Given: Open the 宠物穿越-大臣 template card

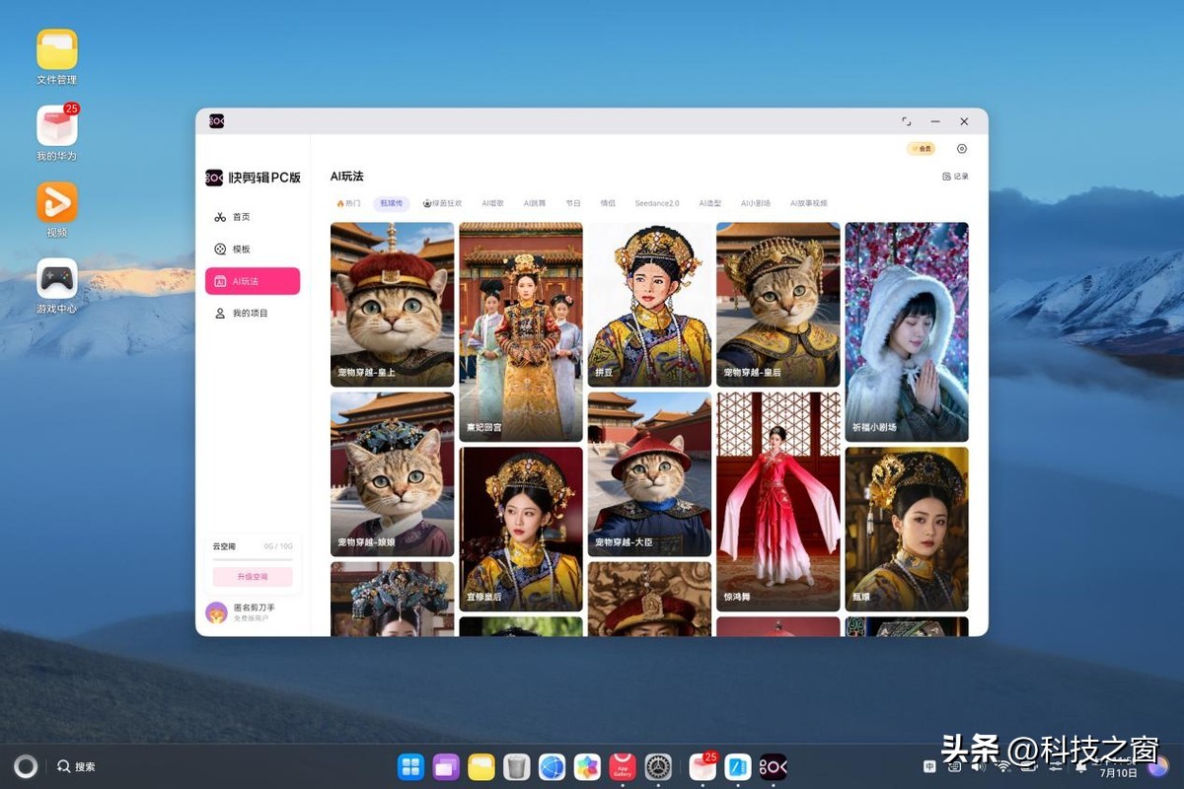Looking at the screenshot, I should pos(650,474).
